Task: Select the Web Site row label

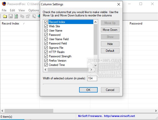Action: (55, 26)
